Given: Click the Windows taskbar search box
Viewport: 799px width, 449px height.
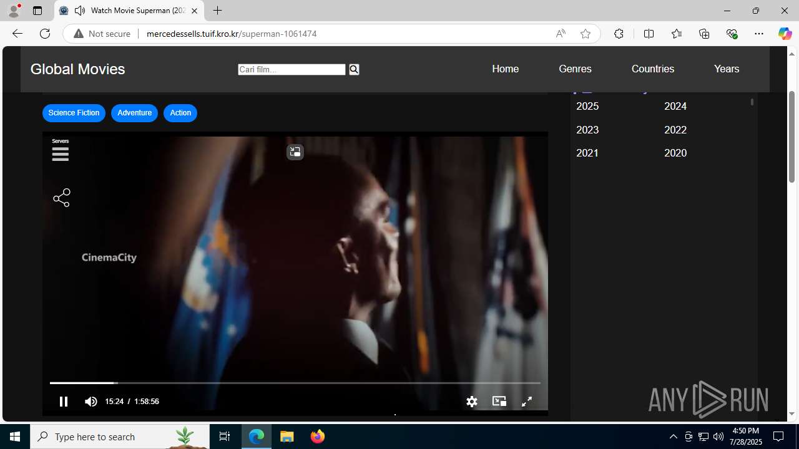Looking at the screenshot, I should (x=120, y=437).
